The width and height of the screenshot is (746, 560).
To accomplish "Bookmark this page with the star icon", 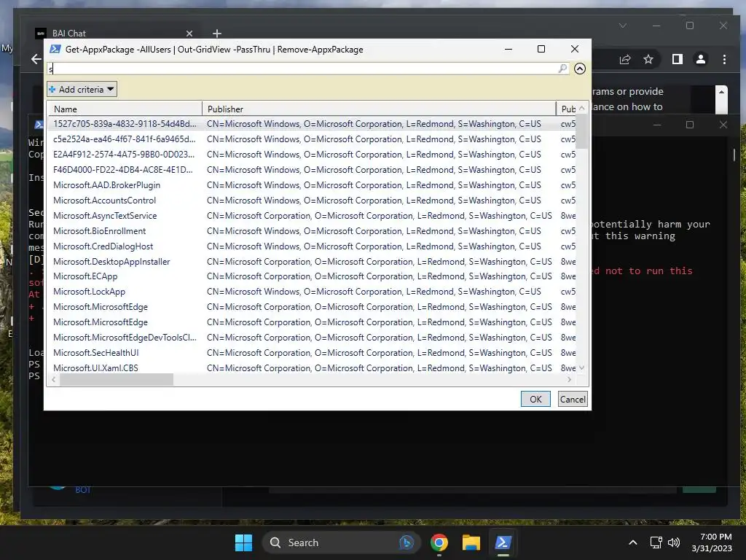I will [x=648, y=59].
